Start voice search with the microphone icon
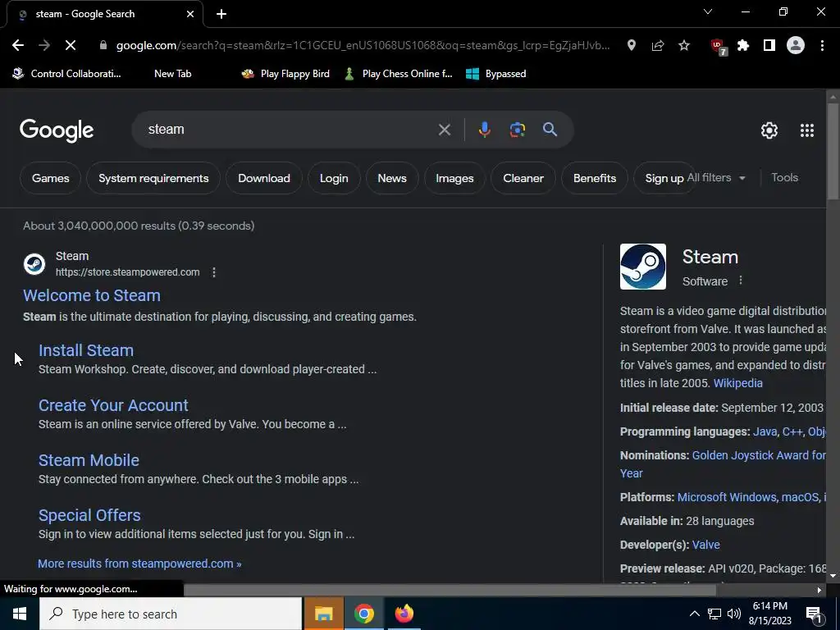This screenshot has height=630, width=840. tap(484, 130)
